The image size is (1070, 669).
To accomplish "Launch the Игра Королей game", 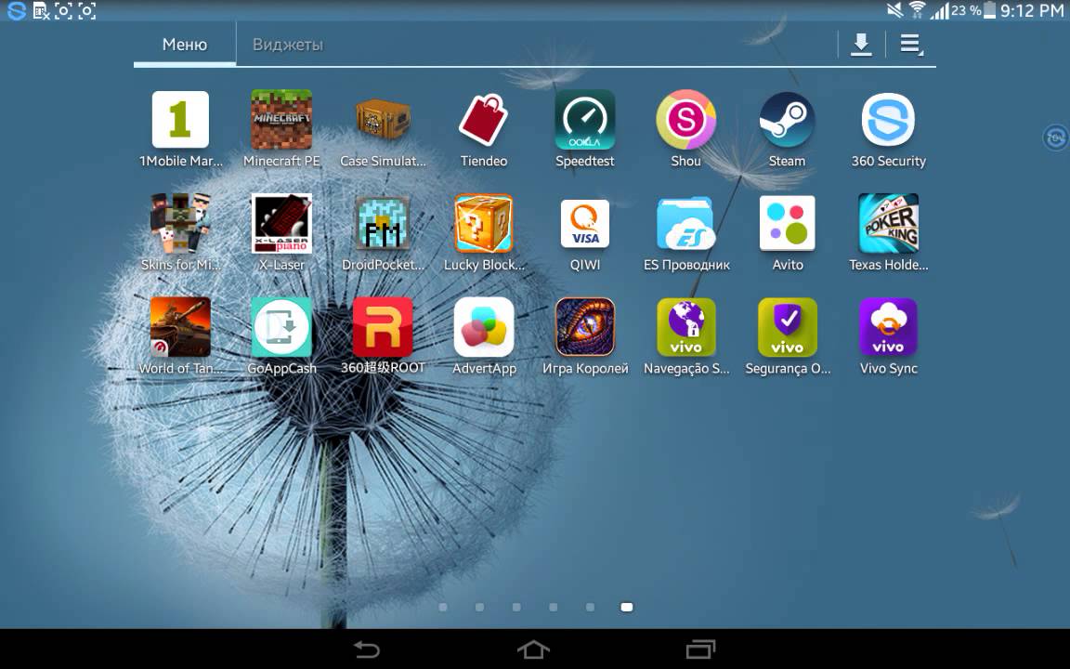I will 585,327.
